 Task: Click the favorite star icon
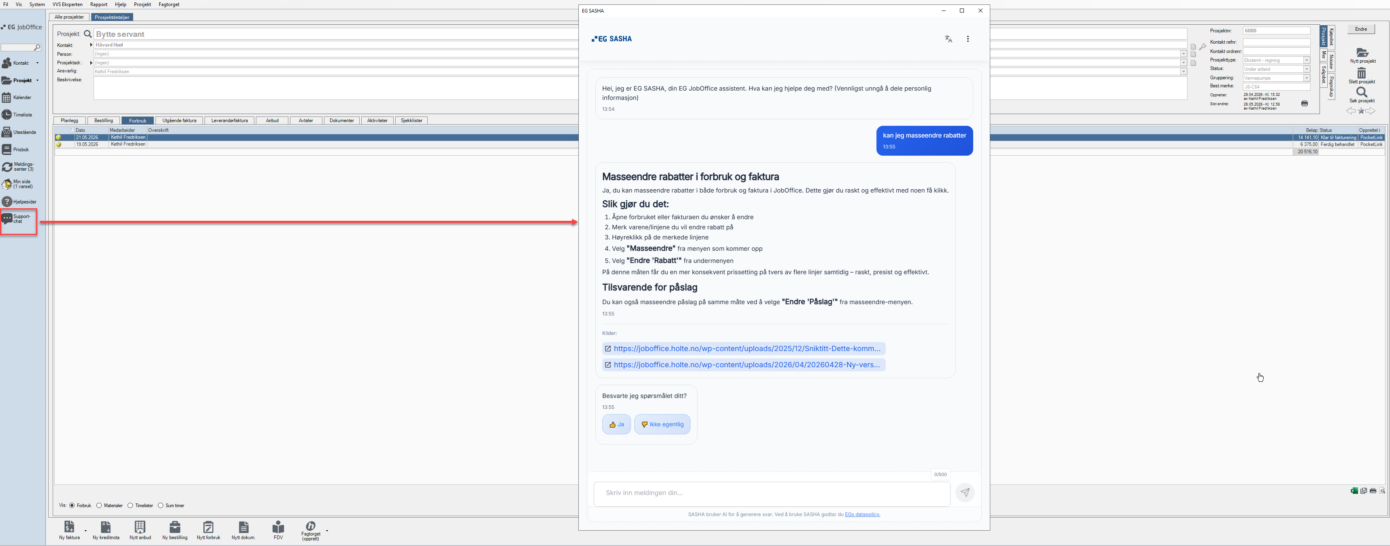(x=1361, y=111)
